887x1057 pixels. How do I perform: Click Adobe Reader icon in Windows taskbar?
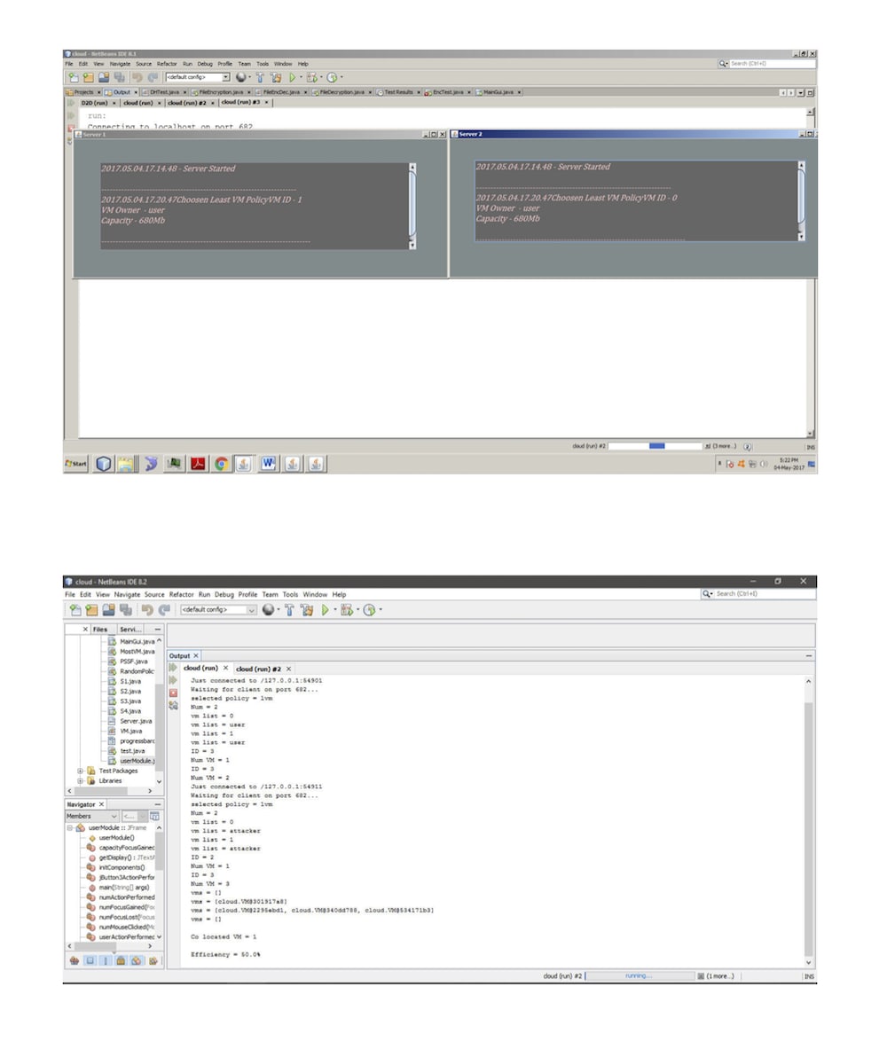198,464
